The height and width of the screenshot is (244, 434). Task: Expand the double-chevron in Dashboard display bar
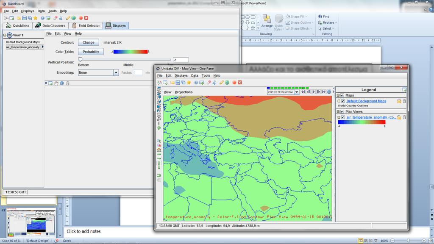coord(46,83)
